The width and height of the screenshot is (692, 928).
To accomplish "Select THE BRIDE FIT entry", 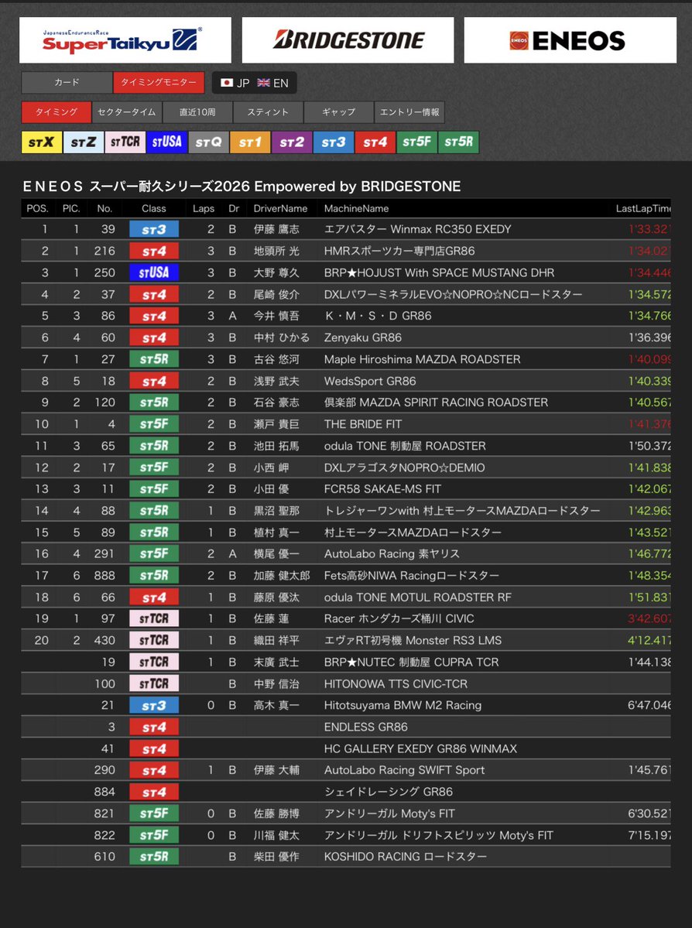I will (363, 424).
